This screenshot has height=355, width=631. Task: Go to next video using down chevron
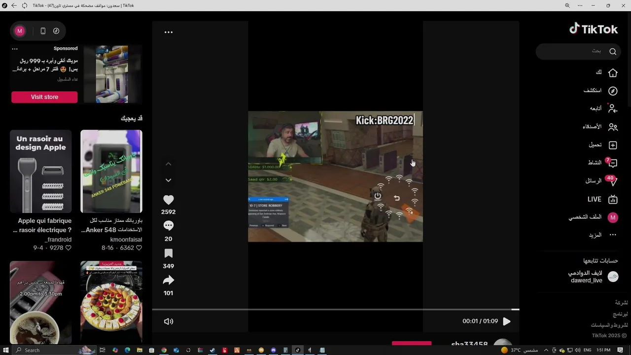click(168, 180)
